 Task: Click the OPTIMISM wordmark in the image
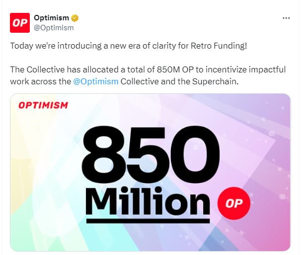point(43,105)
